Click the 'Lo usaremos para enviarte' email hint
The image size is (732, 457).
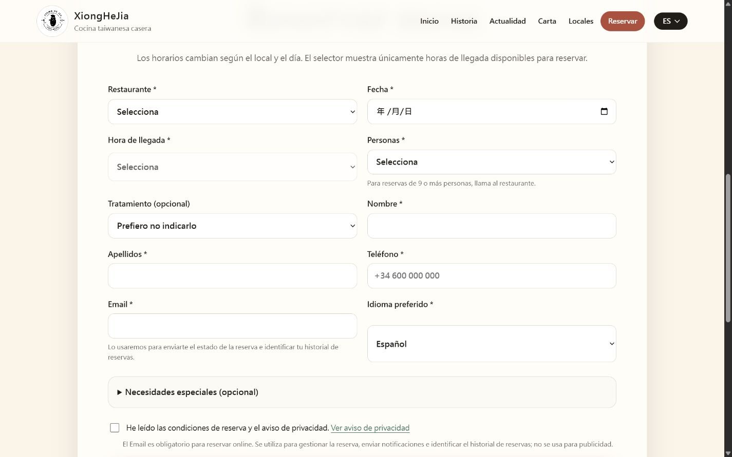(223, 352)
